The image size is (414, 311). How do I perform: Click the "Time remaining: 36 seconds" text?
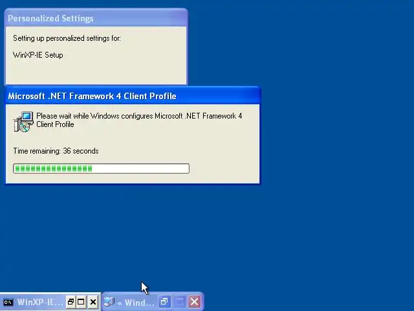[x=56, y=151]
